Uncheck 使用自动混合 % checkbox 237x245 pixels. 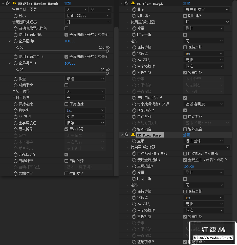[185, 98]
